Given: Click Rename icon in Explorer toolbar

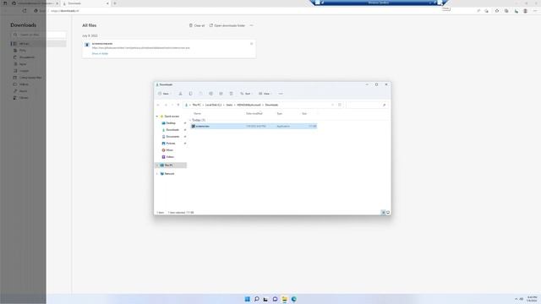Looking at the screenshot, I should (x=210, y=94).
